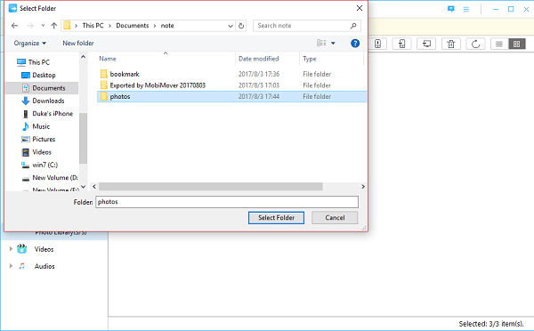
Task: Go forward in folder history
Action: (x=30, y=26)
